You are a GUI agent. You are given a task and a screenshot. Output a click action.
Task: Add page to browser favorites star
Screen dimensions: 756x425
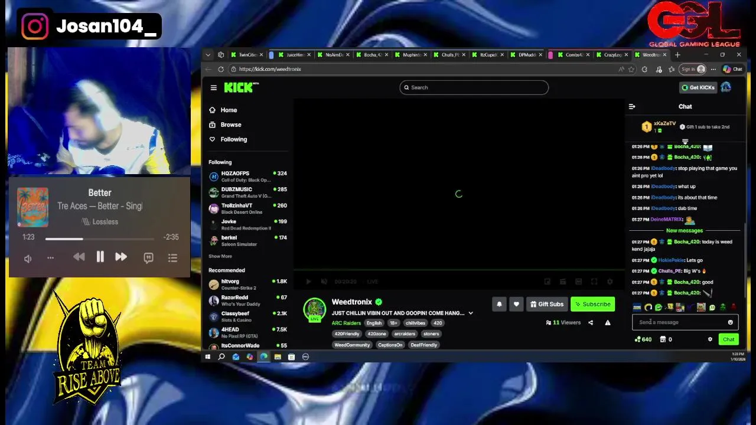pyautogui.click(x=631, y=69)
